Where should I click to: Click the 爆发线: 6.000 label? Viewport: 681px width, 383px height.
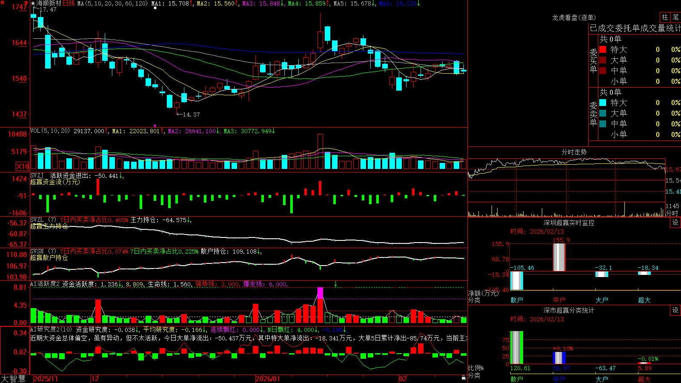click(265, 284)
